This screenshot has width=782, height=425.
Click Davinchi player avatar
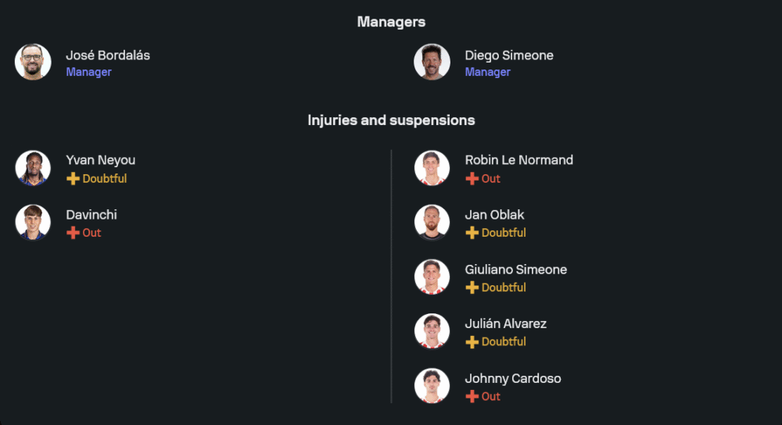[33, 223]
